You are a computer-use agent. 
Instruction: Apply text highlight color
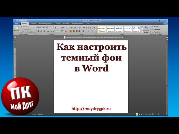pyautogui.click(x=62, y=31)
